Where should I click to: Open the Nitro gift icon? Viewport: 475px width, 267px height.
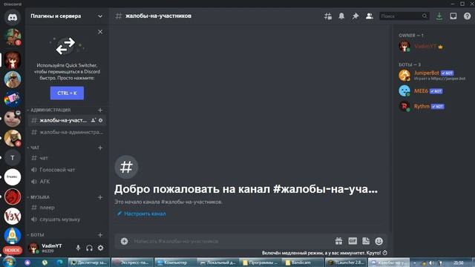click(x=338, y=241)
